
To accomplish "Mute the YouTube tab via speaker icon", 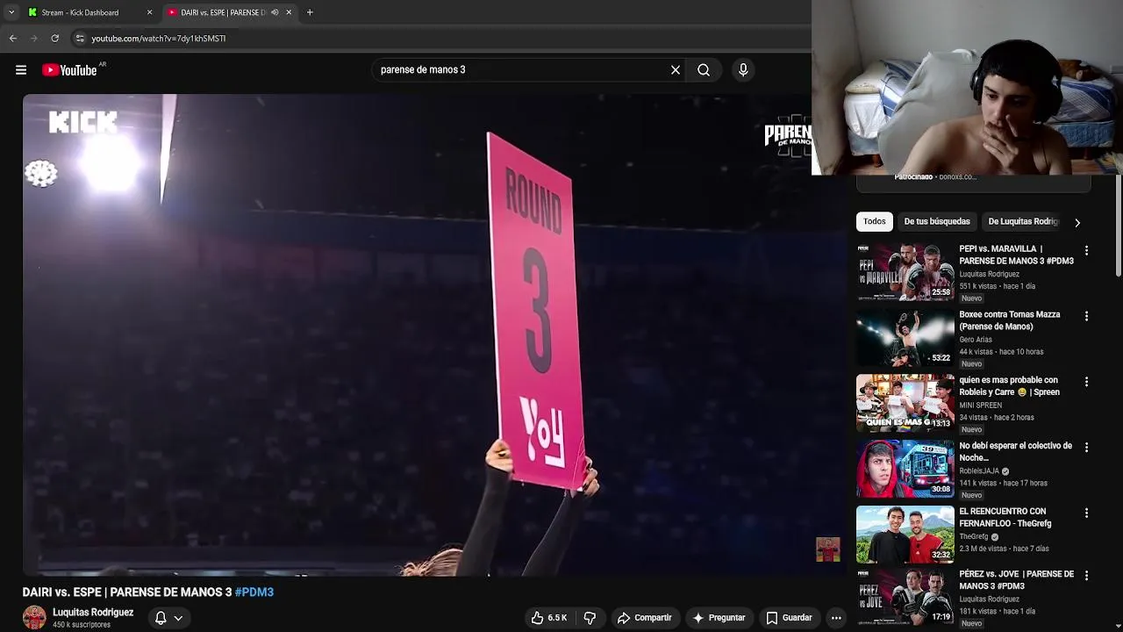I will pos(275,12).
